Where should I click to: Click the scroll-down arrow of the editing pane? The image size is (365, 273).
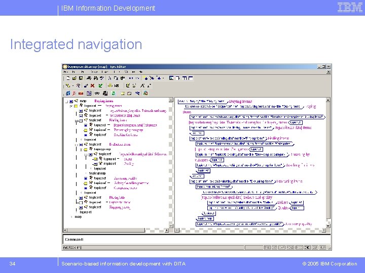[x=328, y=226]
